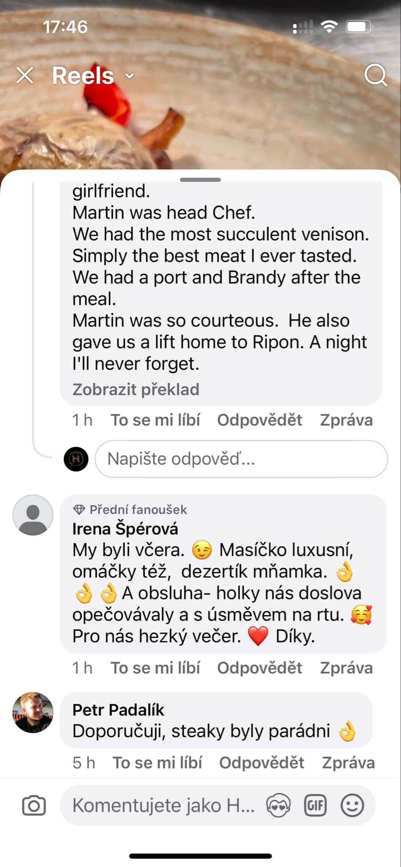This screenshot has height=867, width=401.
Task: Tap the camera icon to attach photo
Action: coord(34,805)
